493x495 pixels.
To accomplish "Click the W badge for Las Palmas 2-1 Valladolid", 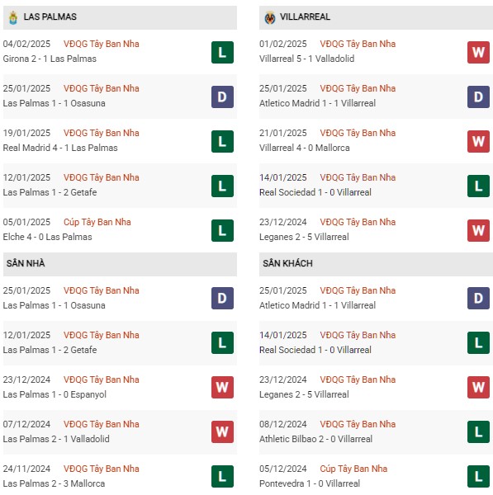I will click(x=222, y=431).
